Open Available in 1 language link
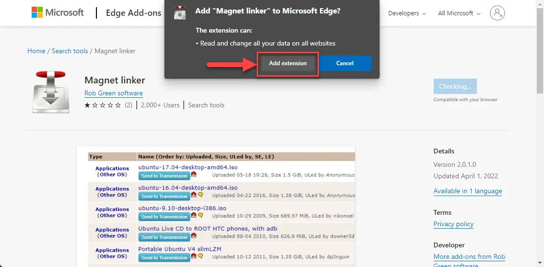Image resolution: width=544 pixels, height=267 pixels. click(468, 191)
